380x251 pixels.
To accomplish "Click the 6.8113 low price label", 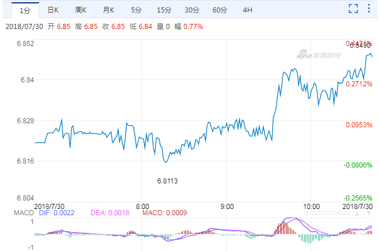I will [x=168, y=181].
